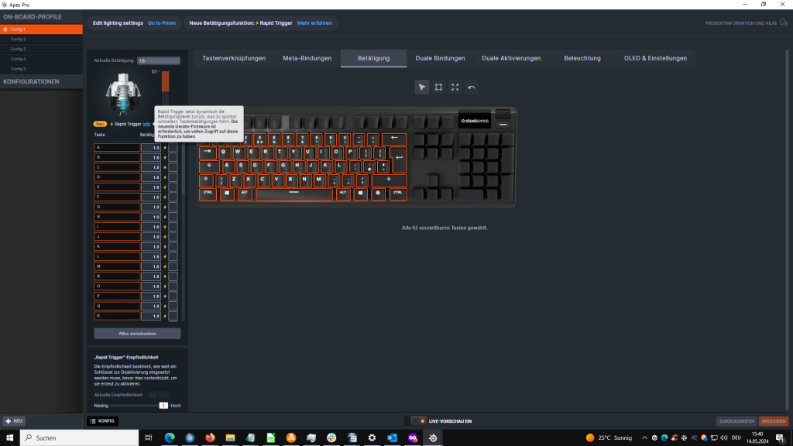Switch to the Meta-Bindungen tab
Viewport: 793px width, 446px height.
tap(307, 58)
